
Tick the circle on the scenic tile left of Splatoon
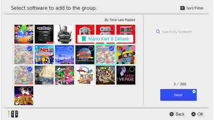click(x=50, y=69)
